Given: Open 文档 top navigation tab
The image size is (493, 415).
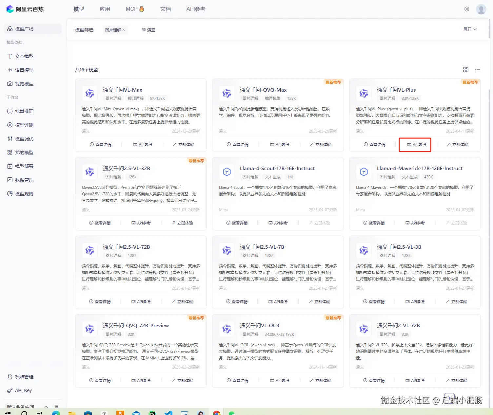Looking at the screenshot, I should pos(166,9).
